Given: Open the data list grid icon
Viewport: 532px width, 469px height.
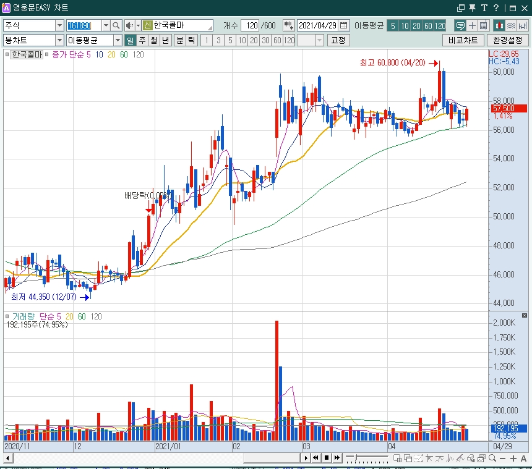Looking at the screenshot, I should pyautogui.click(x=483, y=26).
